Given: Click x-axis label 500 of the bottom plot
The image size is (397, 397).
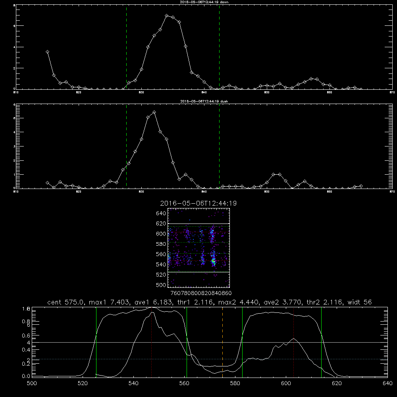Looking at the screenshot, I should [x=32, y=384].
